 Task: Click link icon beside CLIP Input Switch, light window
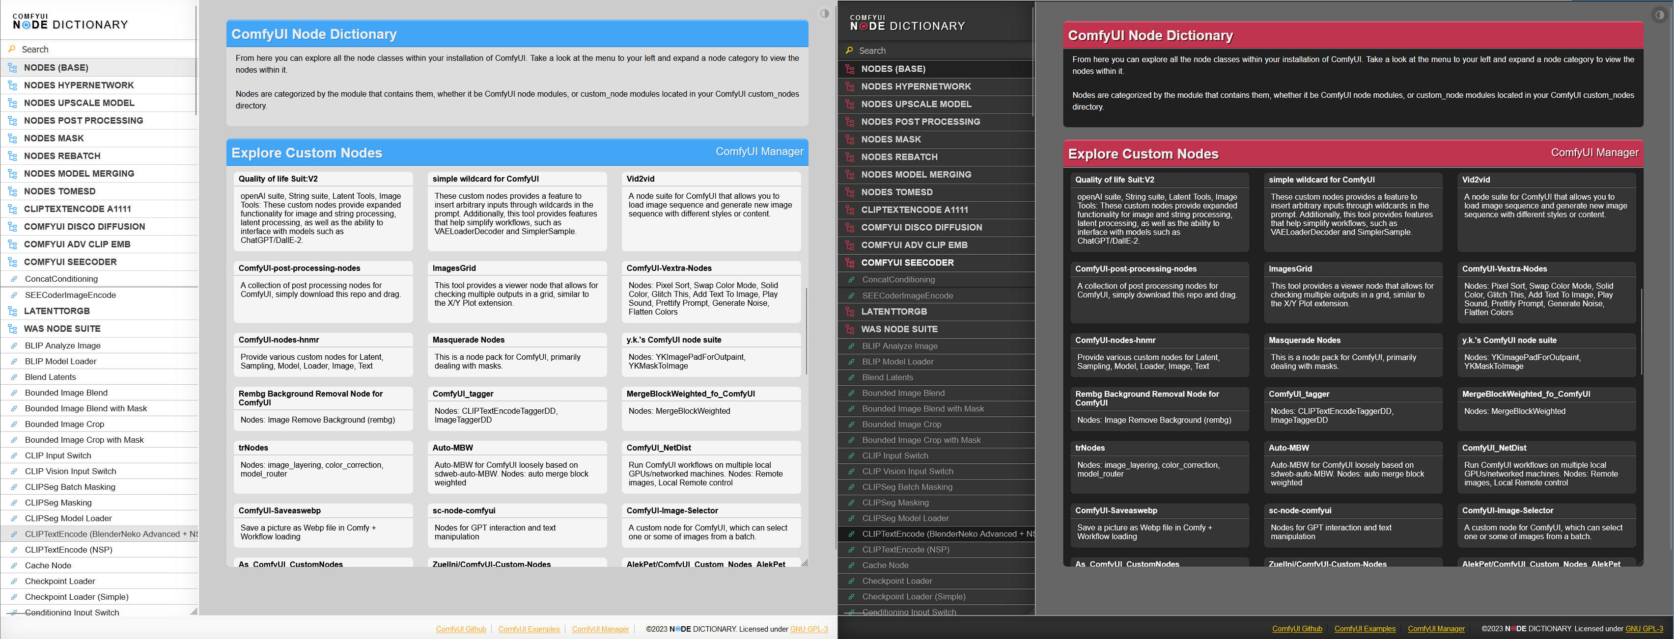(x=14, y=455)
